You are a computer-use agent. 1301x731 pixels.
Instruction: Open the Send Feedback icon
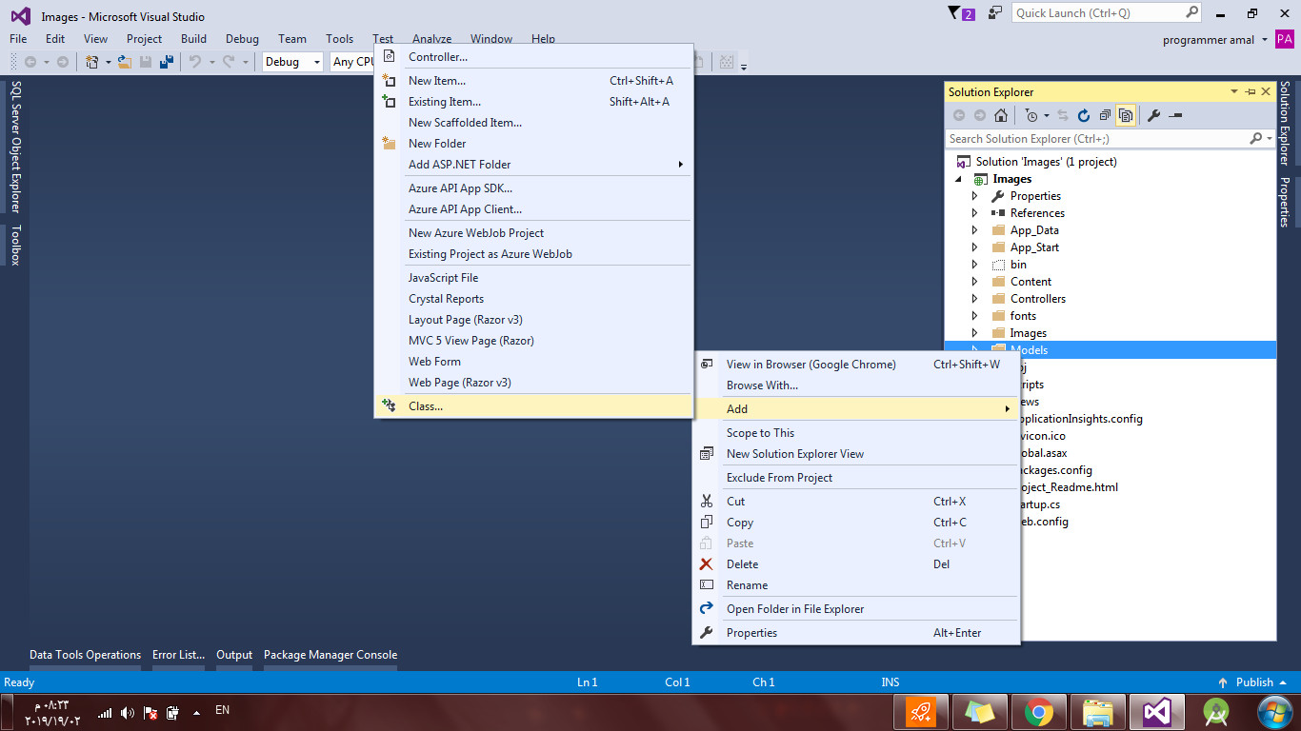point(994,13)
